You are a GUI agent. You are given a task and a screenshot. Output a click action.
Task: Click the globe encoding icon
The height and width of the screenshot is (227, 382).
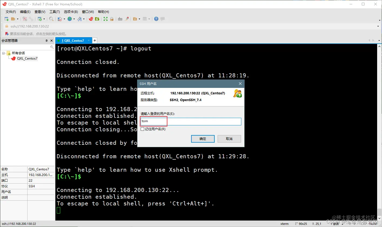point(70,19)
